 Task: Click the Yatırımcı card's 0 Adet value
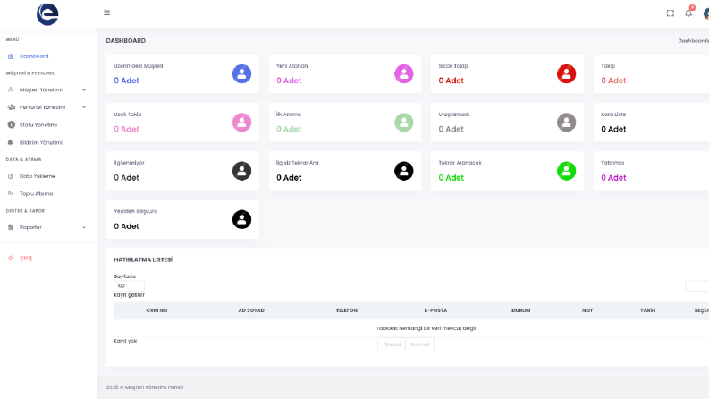613,178
